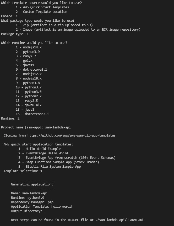Select the python3.9 runtime line

pyautogui.click(x=28, y=52)
